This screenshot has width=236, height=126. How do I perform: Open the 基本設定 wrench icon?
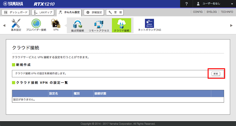pyautogui.click(x=16, y=24)
